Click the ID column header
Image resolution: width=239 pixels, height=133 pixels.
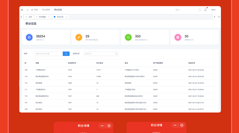click(25, 63)
